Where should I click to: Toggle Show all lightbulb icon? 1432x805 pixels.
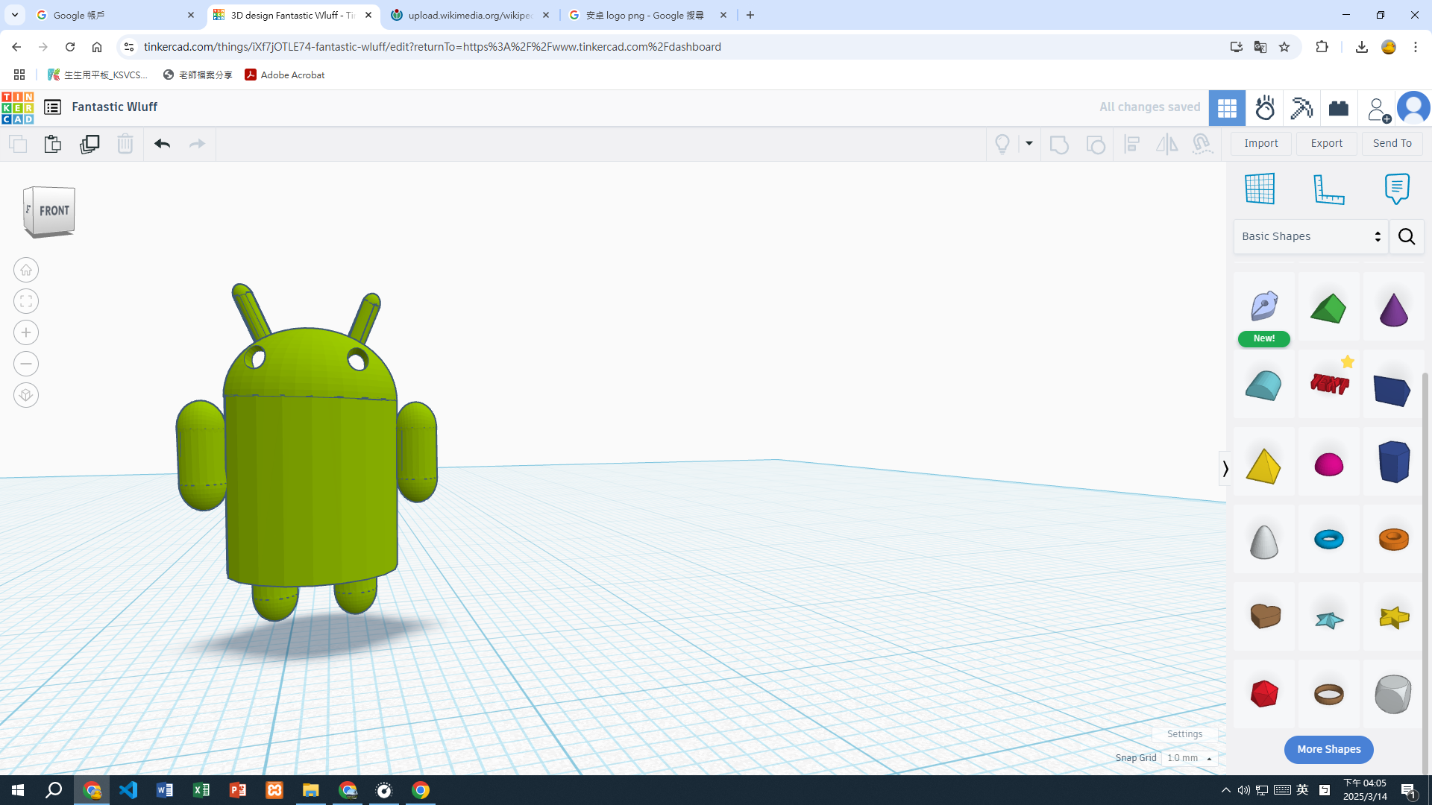(x=1002, y=144)
